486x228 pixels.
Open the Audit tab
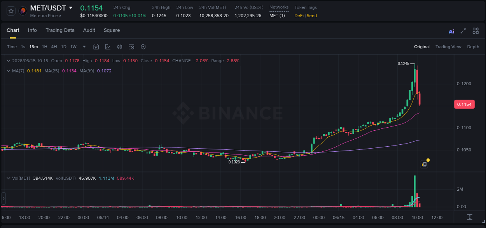click(x=89, y=30)
